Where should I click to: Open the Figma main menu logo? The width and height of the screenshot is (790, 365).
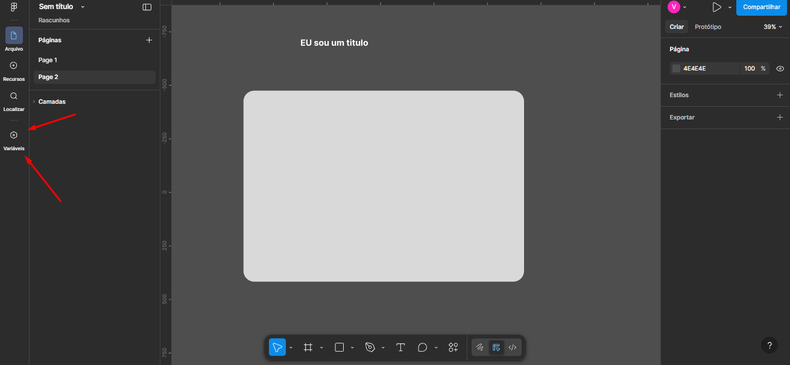tap(14, 7)
